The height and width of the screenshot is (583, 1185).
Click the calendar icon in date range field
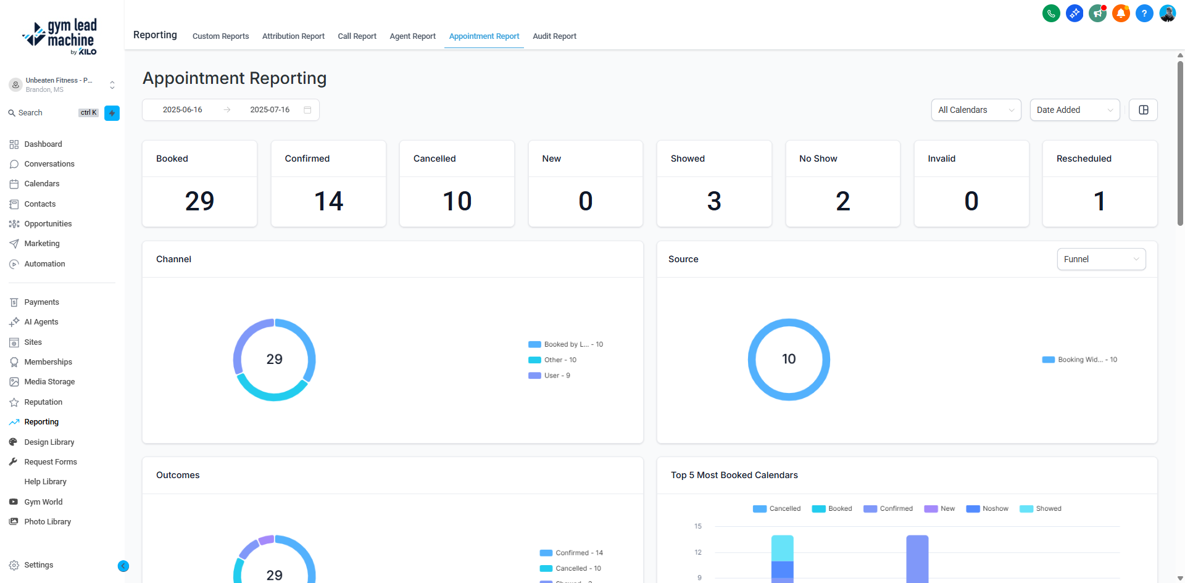click(307, 110)
